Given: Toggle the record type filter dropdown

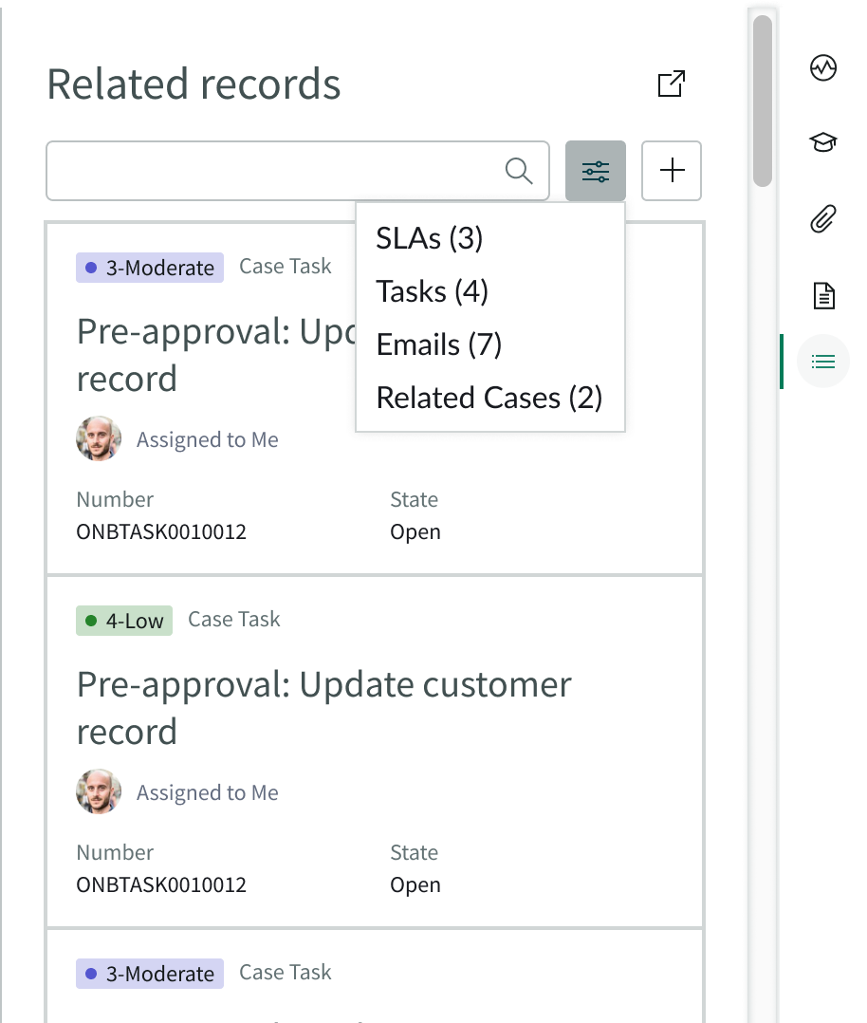Looking at the screenshot, I should point(596,171).
